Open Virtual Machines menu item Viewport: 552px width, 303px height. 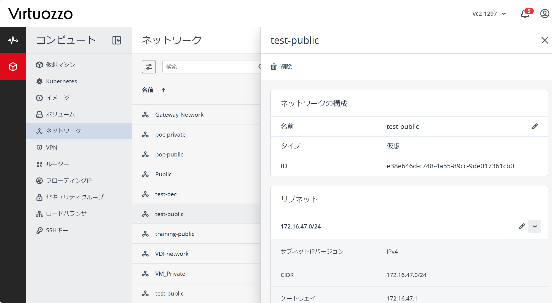(x=60, y=65)
